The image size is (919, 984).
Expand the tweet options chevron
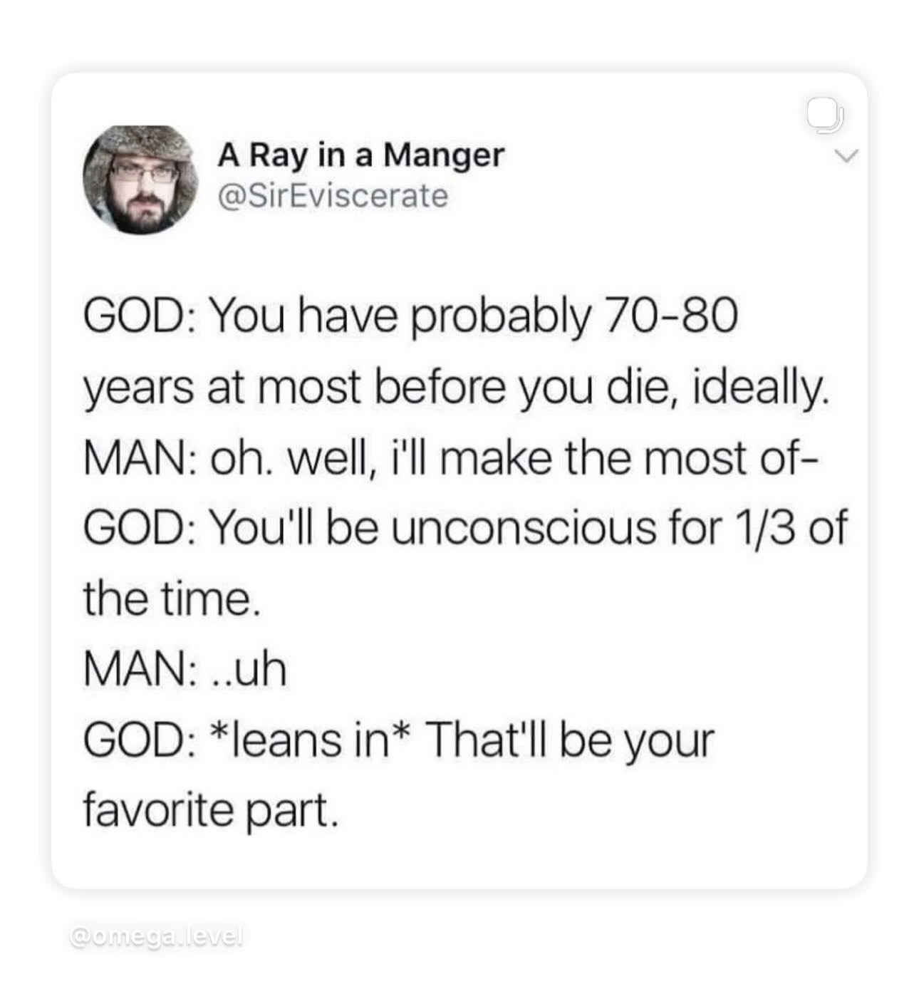[x=847, y=155]
